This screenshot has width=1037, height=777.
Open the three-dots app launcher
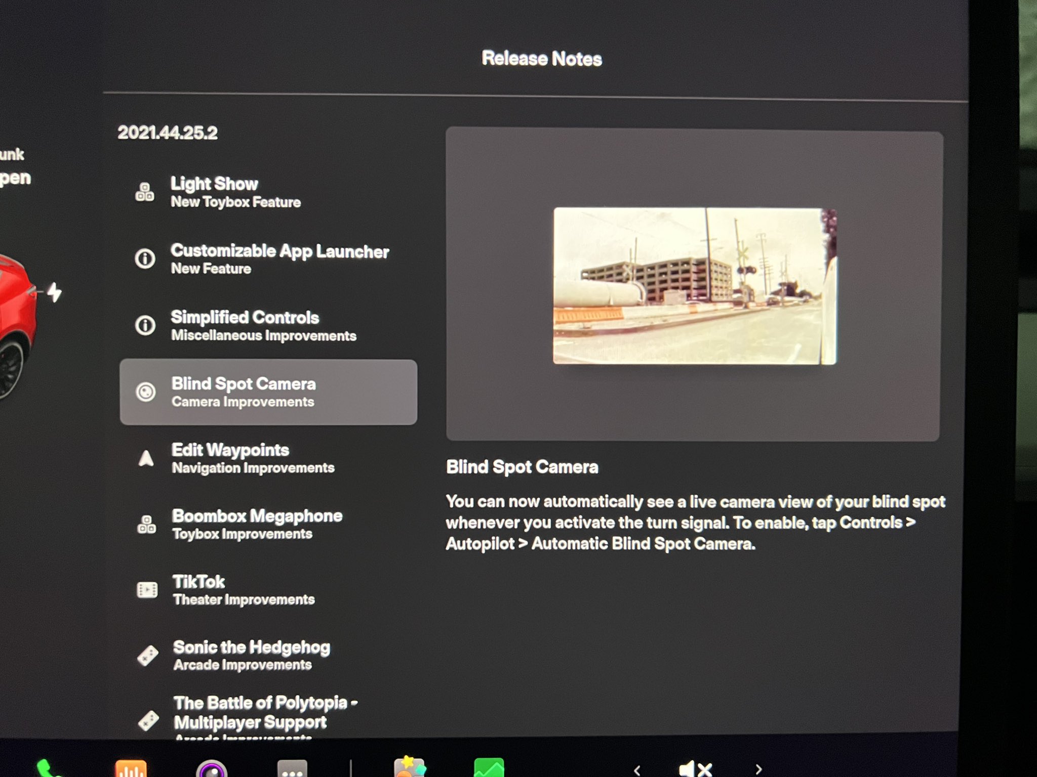click(292, 769)
